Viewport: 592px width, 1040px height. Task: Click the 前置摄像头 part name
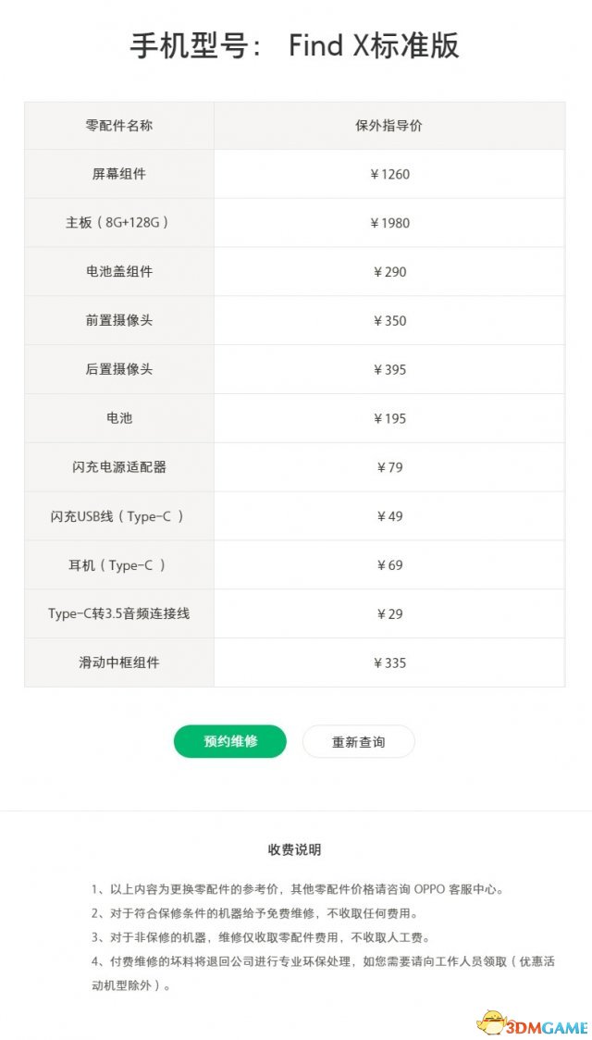coord(119,320)
